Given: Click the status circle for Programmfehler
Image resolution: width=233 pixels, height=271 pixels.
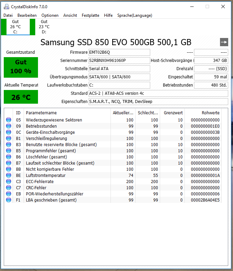Looking at the screenshot, I should point(9,151).
